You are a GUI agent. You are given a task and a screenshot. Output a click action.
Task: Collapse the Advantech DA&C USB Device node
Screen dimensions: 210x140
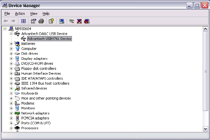click(x=11, y=34)
